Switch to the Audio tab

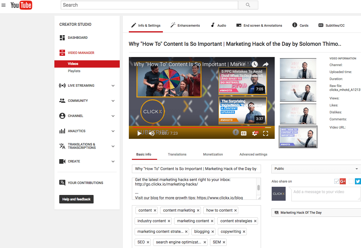click(218, 25)
